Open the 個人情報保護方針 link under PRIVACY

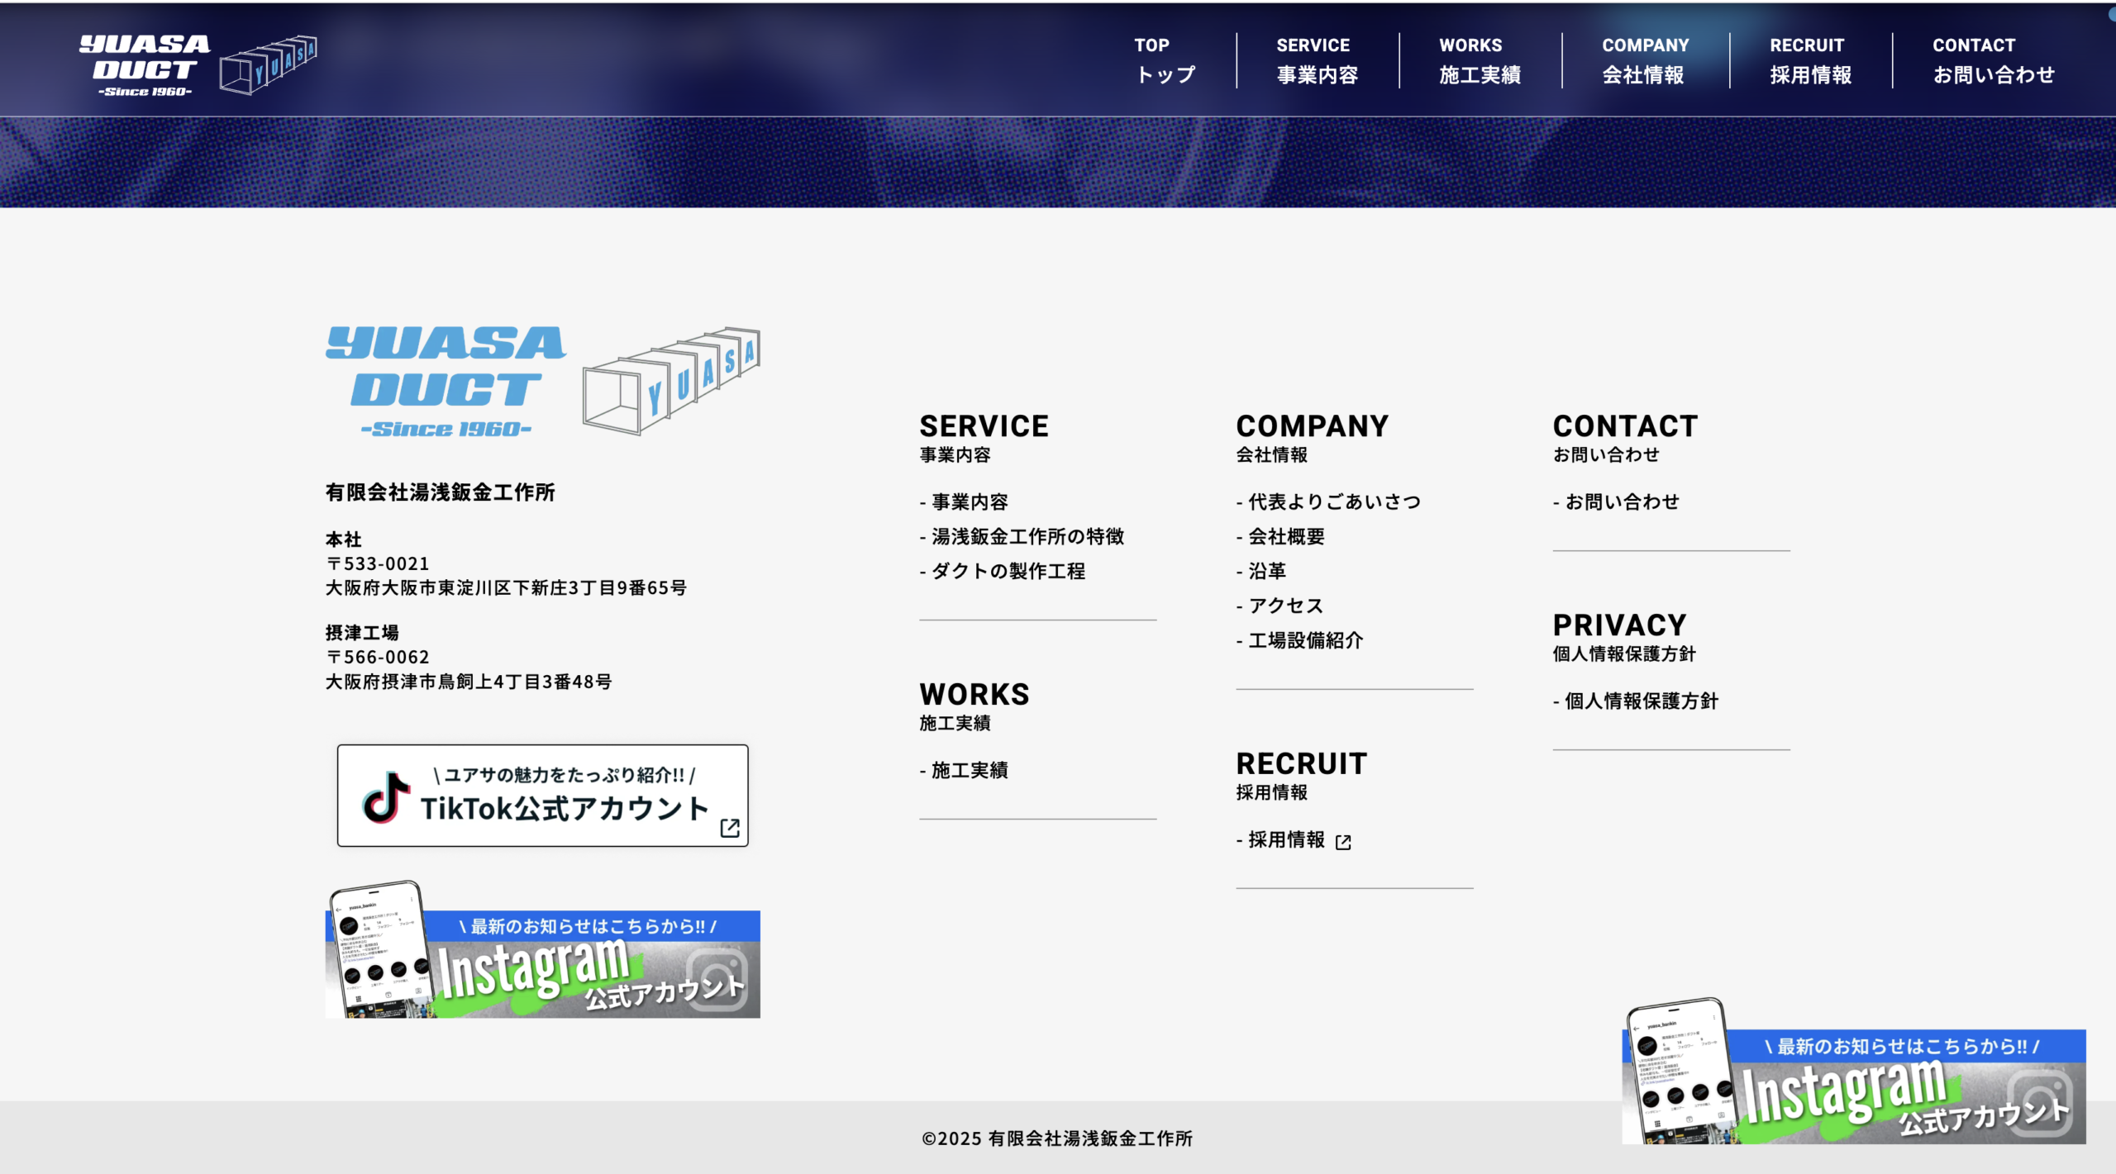click(1635, 701)
